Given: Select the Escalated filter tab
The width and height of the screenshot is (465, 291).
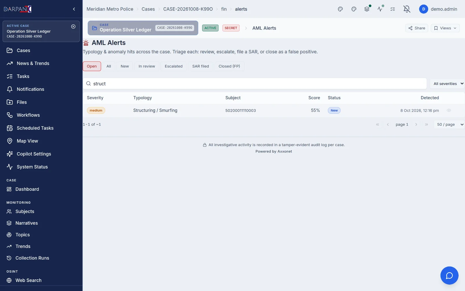Looking at the screenshot, I should (x=174, y=66).
